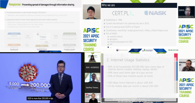Click the KrCERT/CC logo in the footer

(x=173, y=50)
